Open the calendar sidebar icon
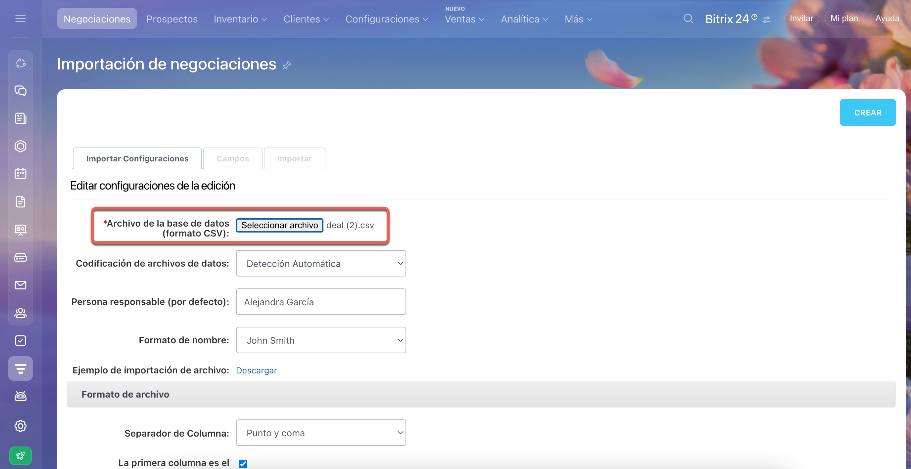Viewport: 911px width, 469px height. (21, 174)
